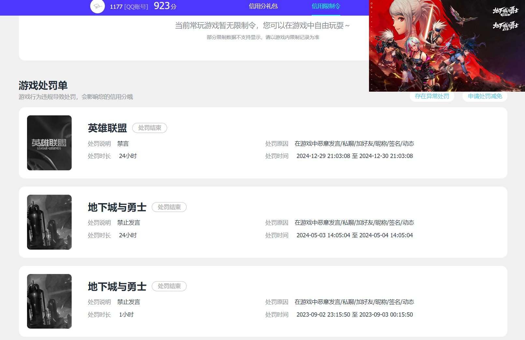Click the 部分限制数据不支持显示 disclaimer text
Viewport: 525px width, 340px height.
pyautogui.click(x=263, y=37)
